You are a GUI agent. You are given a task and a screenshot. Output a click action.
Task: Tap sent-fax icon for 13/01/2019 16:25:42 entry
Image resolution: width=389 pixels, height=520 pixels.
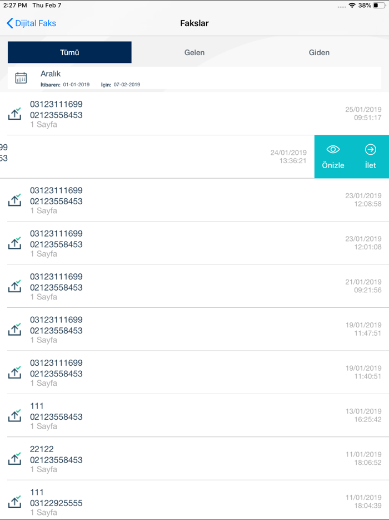click(15, 415)
